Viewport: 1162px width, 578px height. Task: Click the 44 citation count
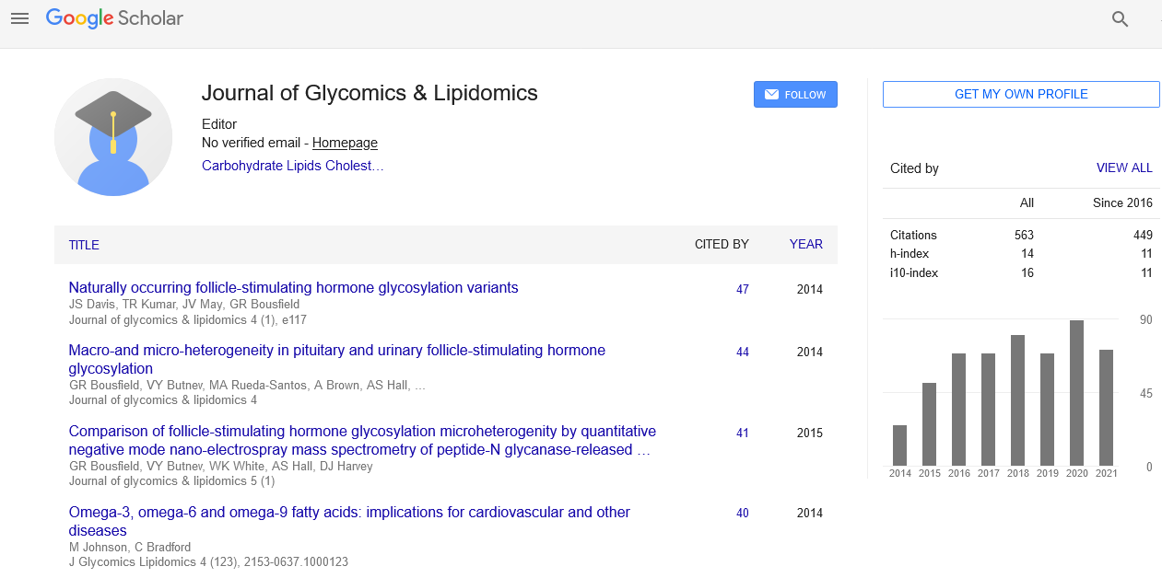(x=743, y=352)
